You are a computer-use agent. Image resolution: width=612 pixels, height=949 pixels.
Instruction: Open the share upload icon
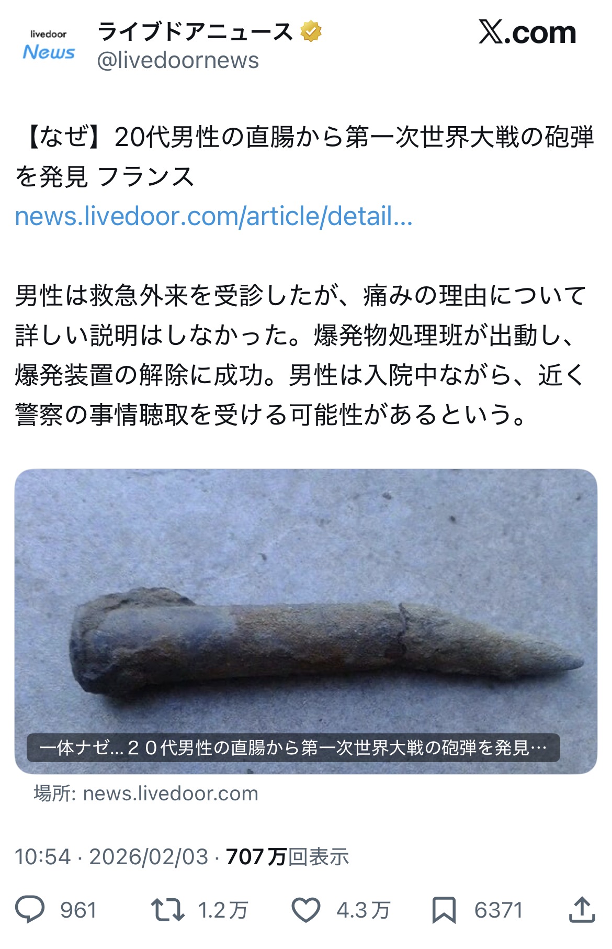tap(582, 909)
